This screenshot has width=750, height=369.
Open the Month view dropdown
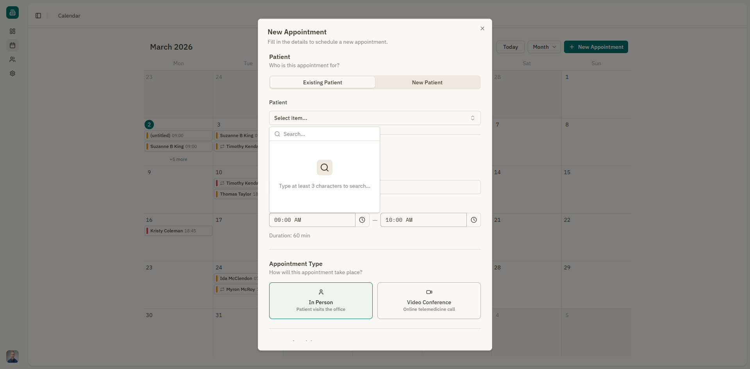point(544,47)
